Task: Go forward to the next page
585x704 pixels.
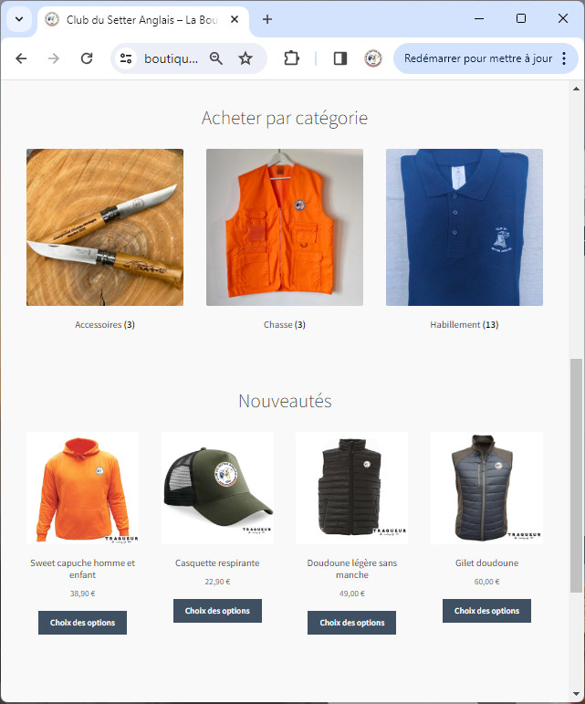Action: coord(54,58)
